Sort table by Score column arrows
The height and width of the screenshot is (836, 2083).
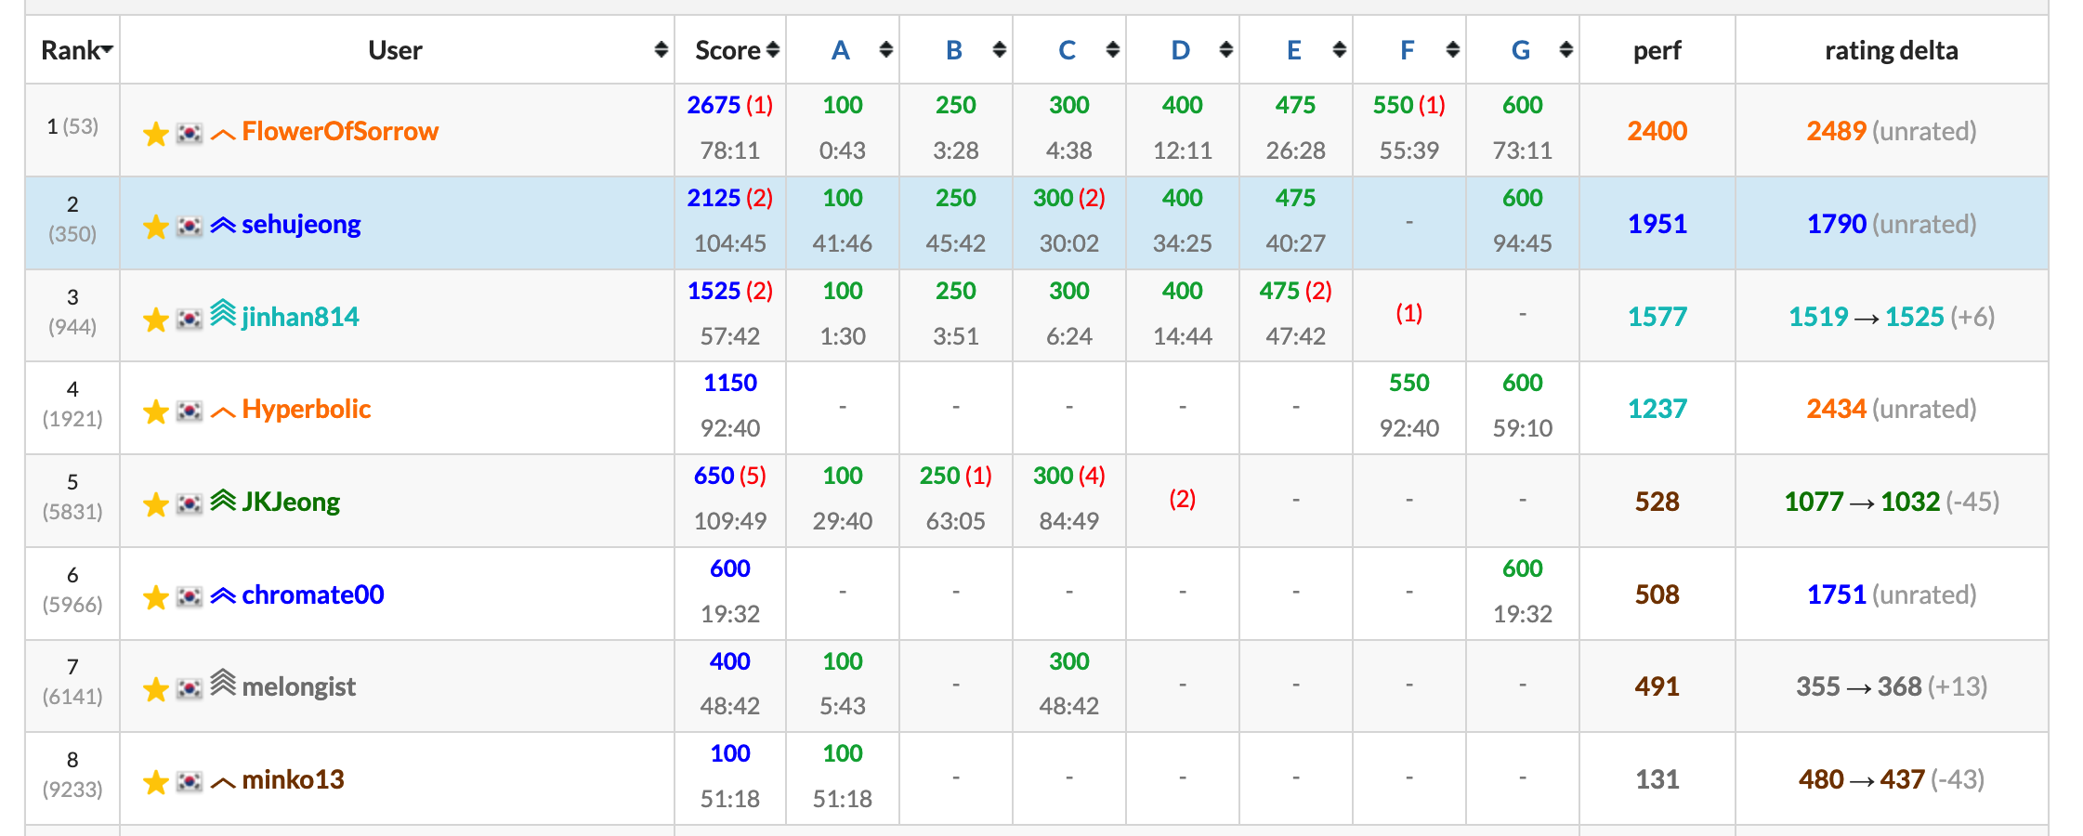click(x=773, y=49)
